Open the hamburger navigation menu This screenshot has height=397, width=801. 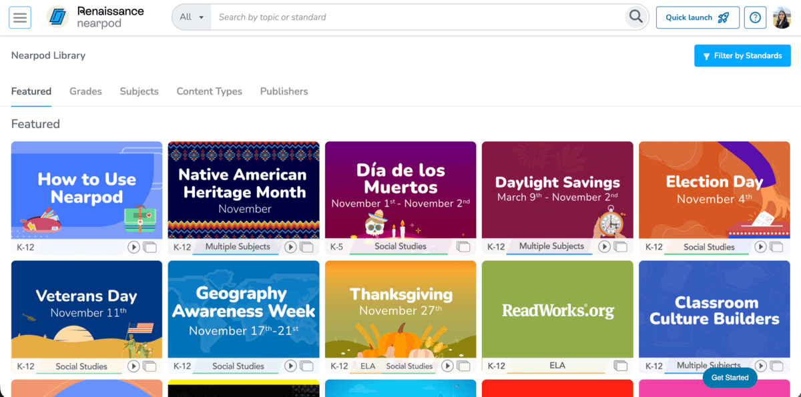[x=20, y=17]
